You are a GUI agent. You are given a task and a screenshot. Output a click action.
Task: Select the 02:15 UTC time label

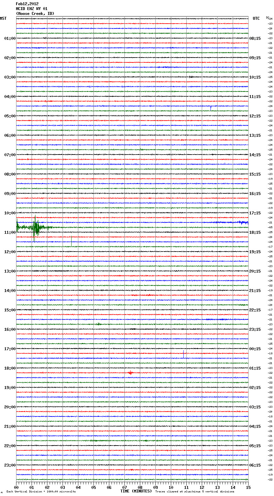(255, 388)
